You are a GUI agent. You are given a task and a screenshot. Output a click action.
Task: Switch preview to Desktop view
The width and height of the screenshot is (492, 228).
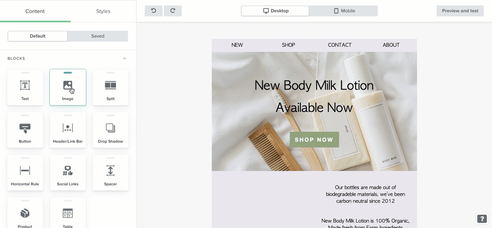[x=275, y=11]
